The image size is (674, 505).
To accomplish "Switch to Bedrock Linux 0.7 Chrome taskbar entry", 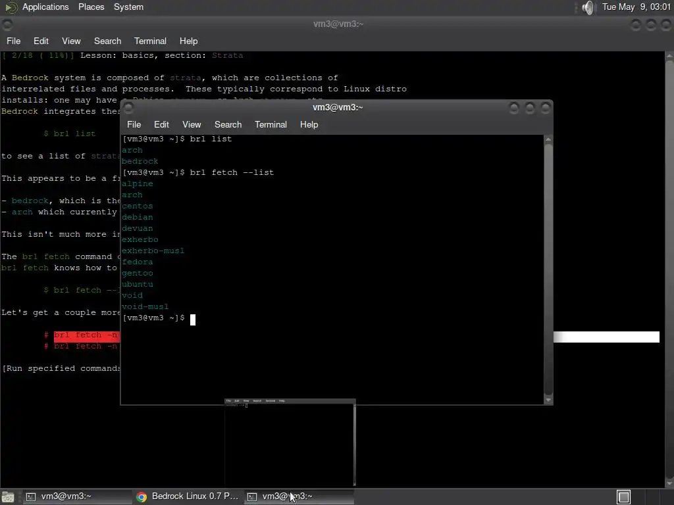I will (188, 496).
